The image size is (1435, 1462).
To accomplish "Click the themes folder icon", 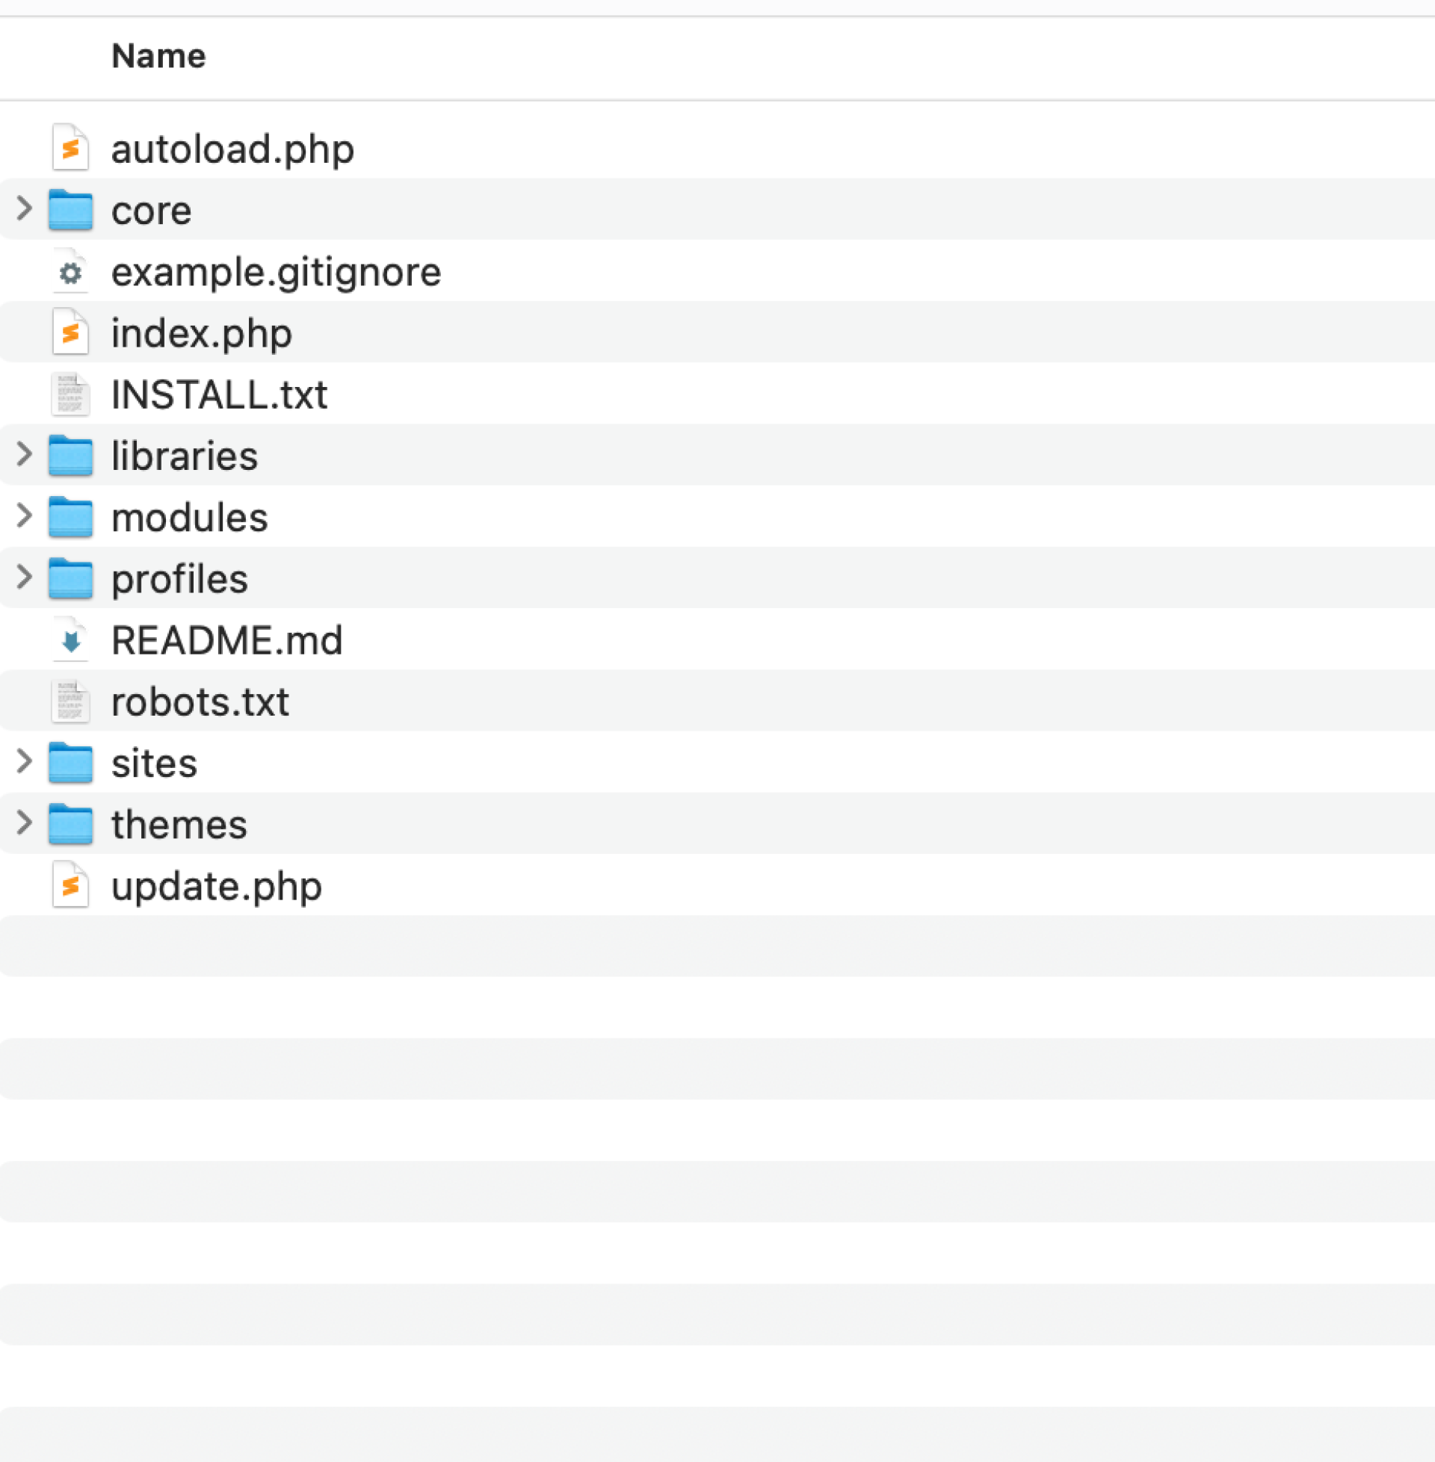I will tap(70, 824).
